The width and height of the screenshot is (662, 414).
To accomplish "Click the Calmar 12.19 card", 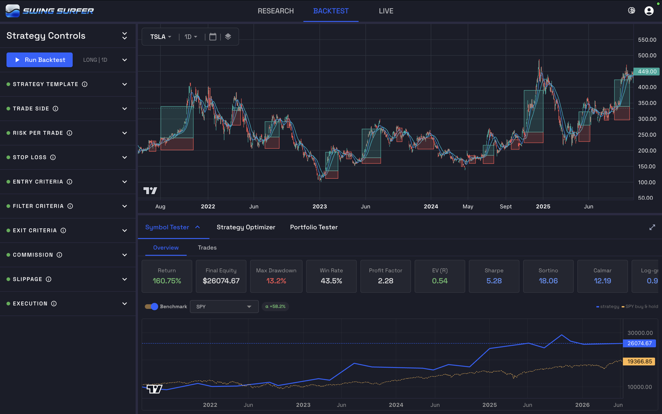I will pos(602,276).
